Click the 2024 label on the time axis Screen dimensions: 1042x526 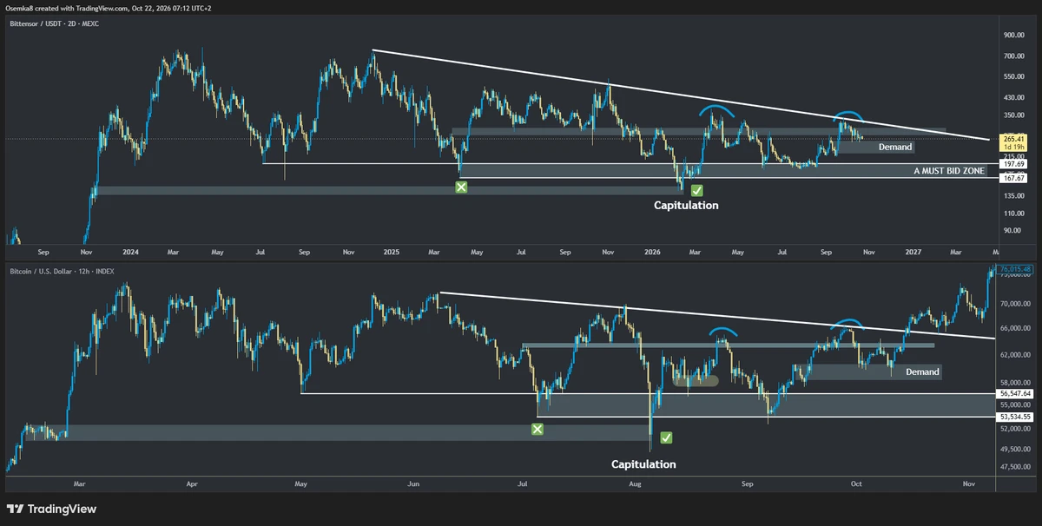131,253
